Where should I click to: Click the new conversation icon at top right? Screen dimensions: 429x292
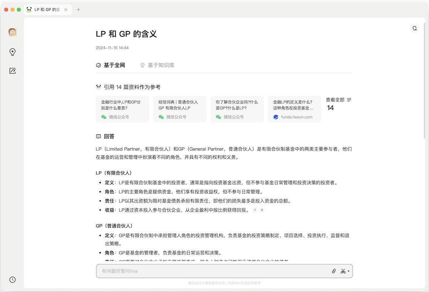414,29
